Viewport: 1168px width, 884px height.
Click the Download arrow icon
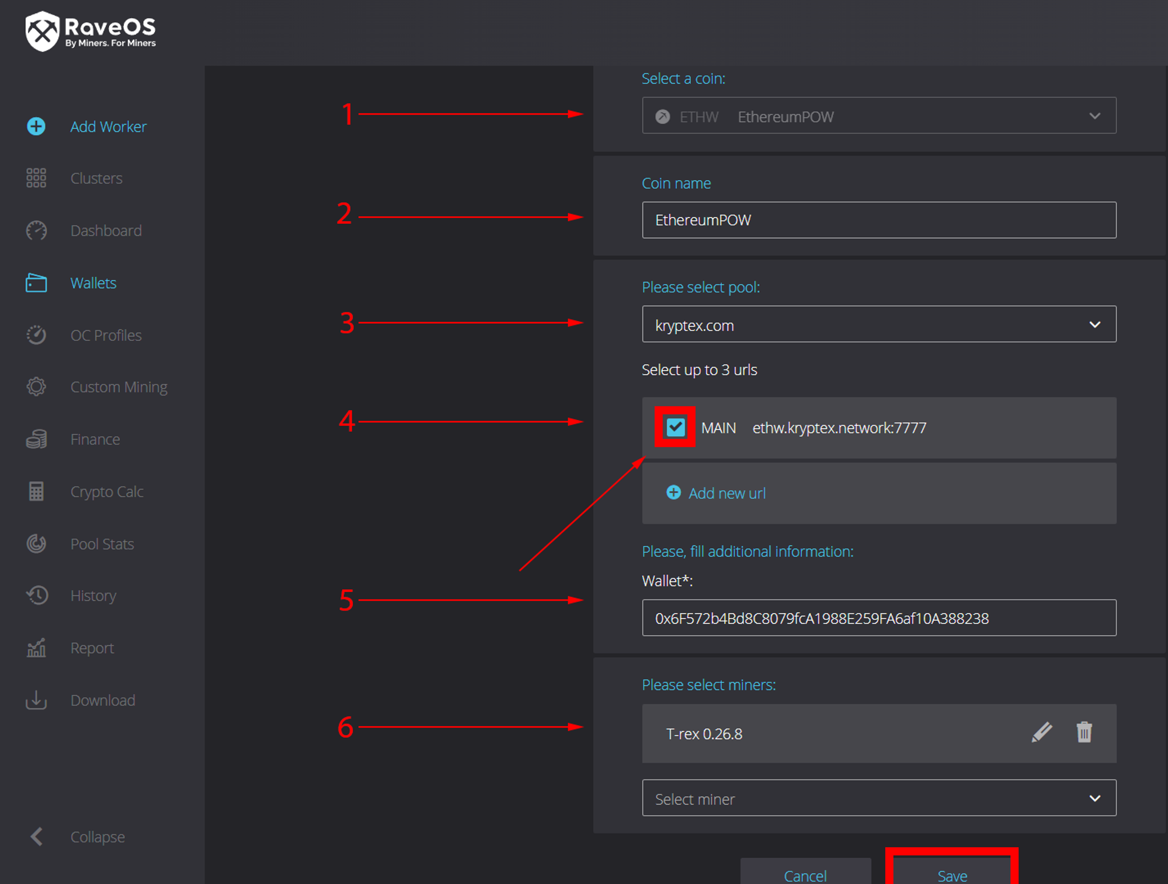36,700
